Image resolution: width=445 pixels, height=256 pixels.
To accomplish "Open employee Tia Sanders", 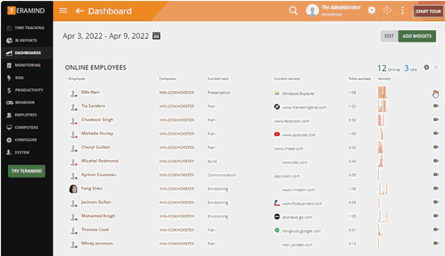I will [93, 106].
